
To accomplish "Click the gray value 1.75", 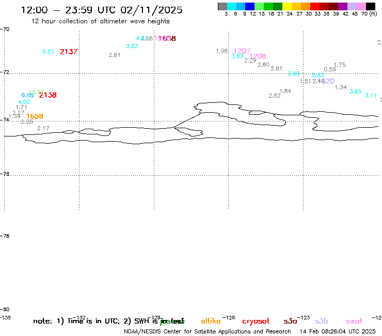I will tap(339, 65).
